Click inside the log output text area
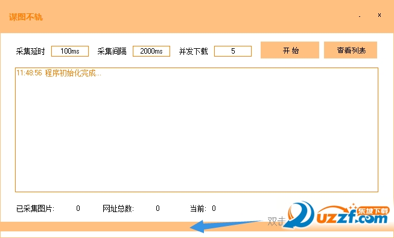Image resolution: width=394 pixels, height=238 pixels. click(197, 130)
